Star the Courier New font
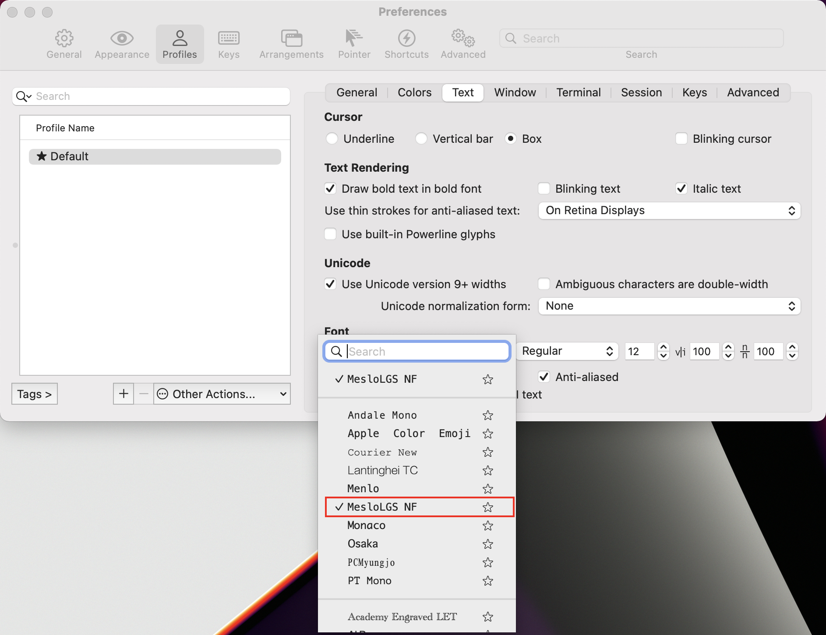This screenshot has height=635, width=826. point(488,452)
